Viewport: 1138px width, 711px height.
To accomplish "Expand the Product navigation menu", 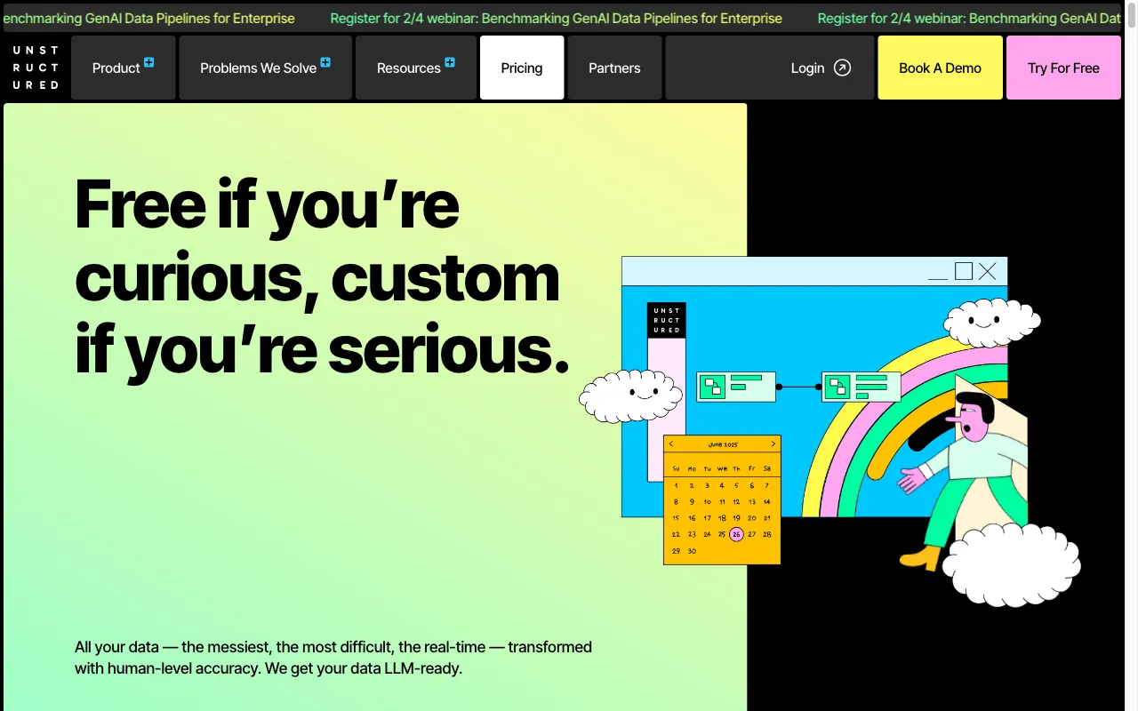I will tap(124, 68).
